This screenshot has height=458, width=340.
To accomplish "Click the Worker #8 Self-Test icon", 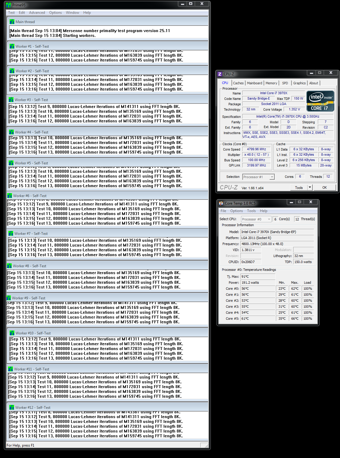I will 9,266.
